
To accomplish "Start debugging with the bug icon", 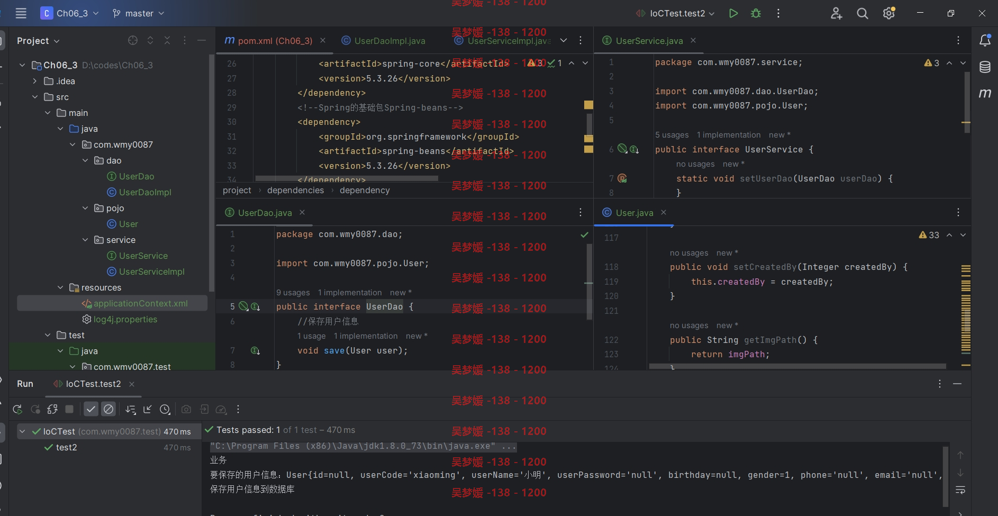I will (756, 13).
